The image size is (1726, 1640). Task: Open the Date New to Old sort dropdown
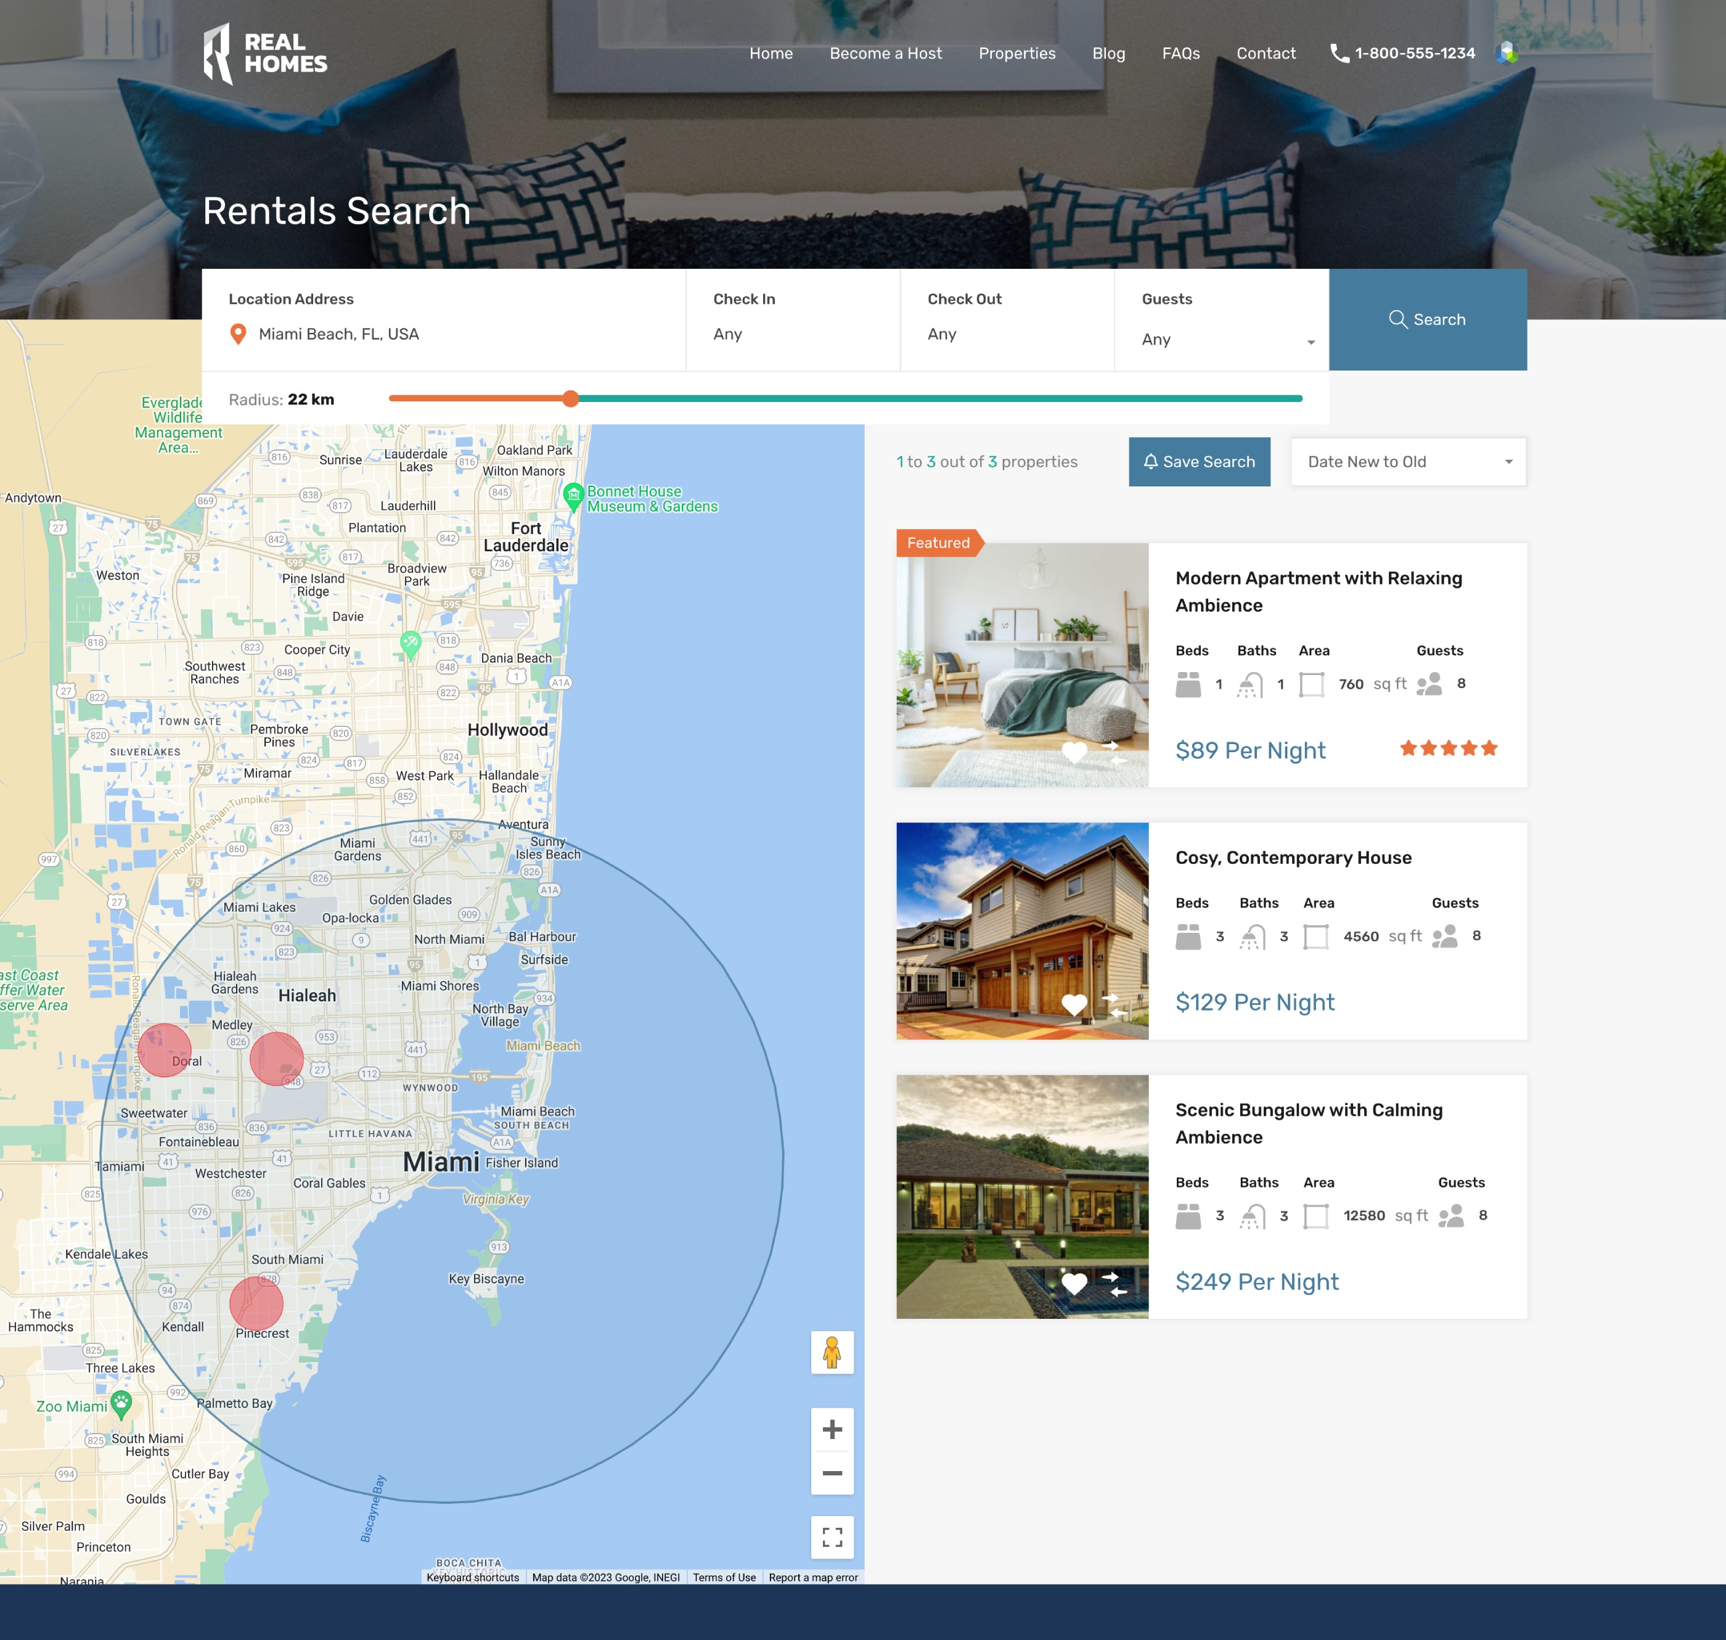tap(1408, 462)
